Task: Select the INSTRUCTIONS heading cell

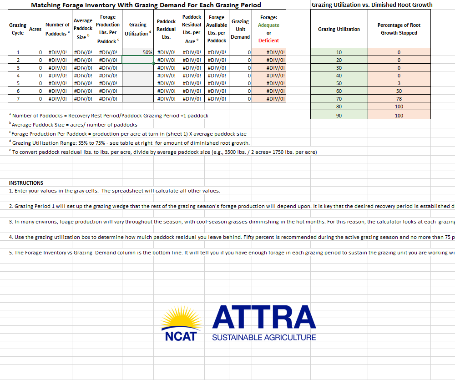Action: point(26,183)
